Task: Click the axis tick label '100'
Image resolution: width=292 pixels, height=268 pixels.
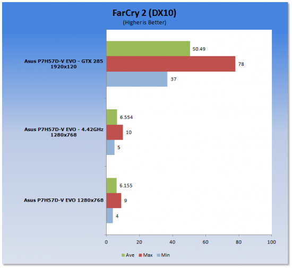Action: pos(271,242)
